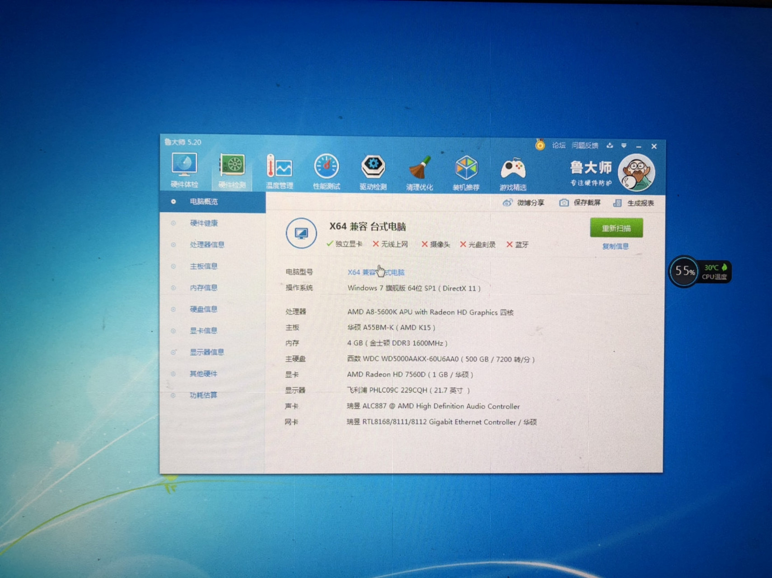
Task: Select the 瑞昱 ALC887 audio controller text
Action: [x=433, y=406]
